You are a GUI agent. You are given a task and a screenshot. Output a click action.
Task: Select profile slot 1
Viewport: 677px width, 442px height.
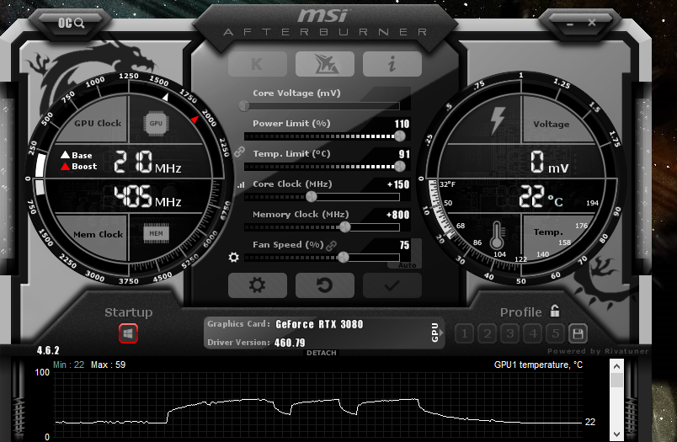(465, 333)
